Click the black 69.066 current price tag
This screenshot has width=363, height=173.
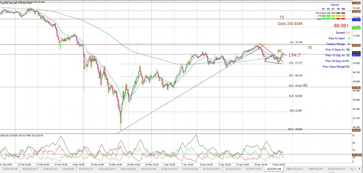tap(356, 53)
